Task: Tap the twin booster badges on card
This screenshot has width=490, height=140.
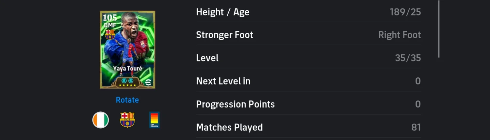Action: (127, 80)
